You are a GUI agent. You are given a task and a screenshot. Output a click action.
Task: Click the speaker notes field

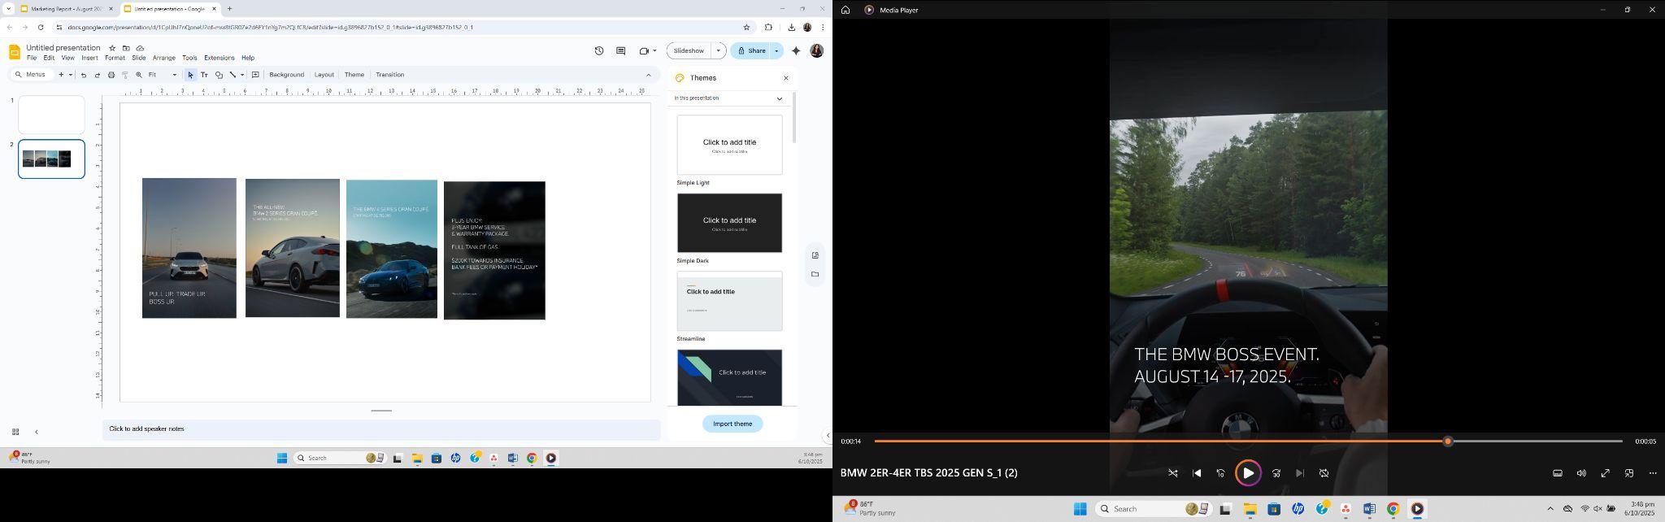tap(381, 429)
